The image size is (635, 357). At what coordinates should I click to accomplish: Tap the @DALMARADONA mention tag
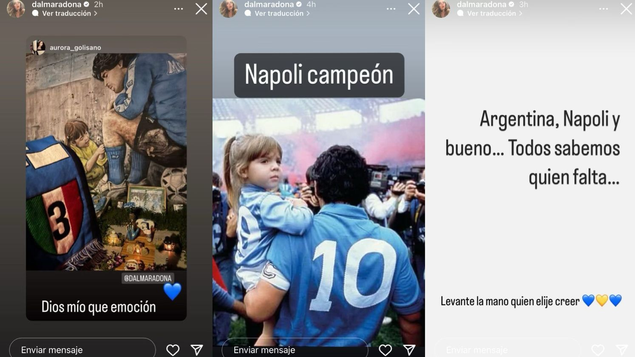[148, 278]
